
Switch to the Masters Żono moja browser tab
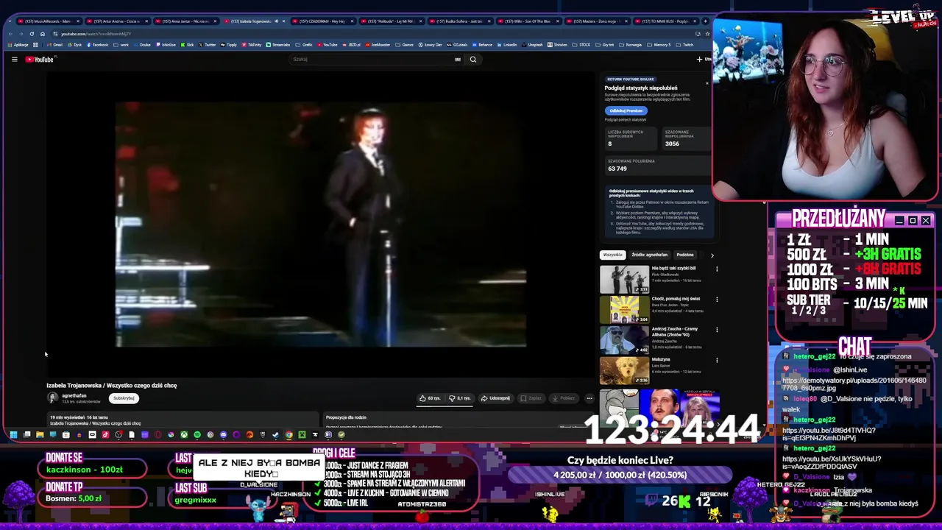(598, 21)
